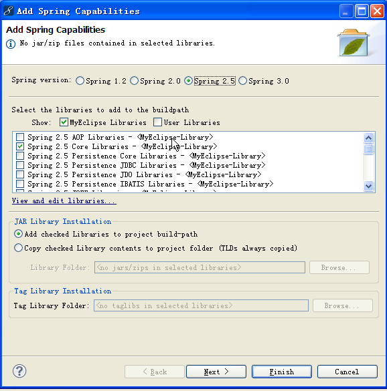Click the library list scroll up arrow
The width and height of the screenshot is (387, 391).
369,138
